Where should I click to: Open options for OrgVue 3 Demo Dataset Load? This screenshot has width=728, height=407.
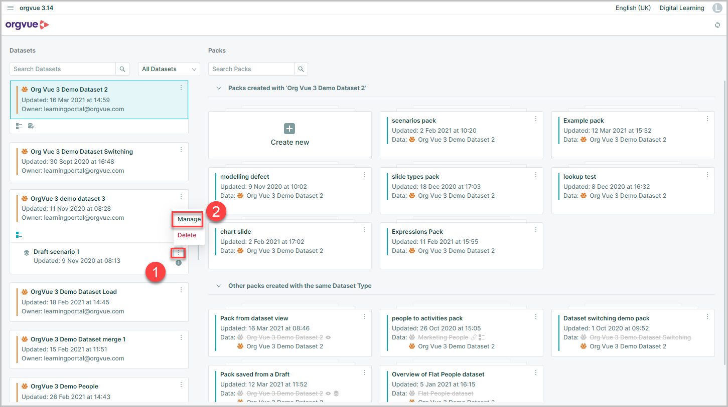tap(181, 289)
